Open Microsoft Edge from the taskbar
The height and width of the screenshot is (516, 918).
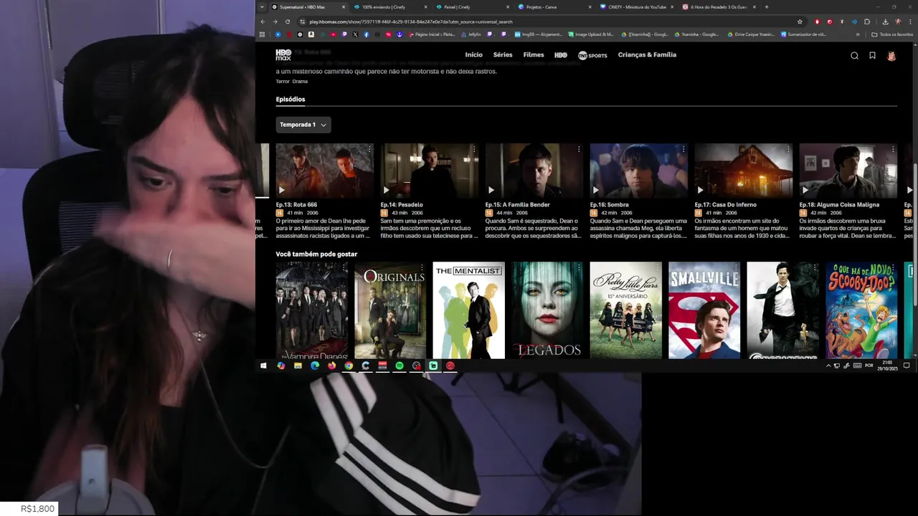click(x=315, y=365)
